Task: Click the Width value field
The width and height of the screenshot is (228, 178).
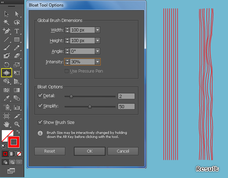Action: [x=82, y=30]
